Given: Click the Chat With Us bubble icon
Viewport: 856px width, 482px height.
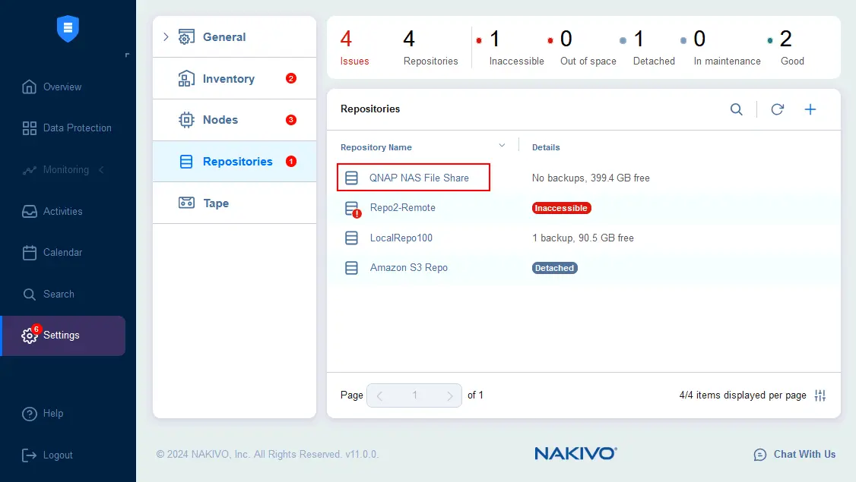Looking at the screenshot, I should [760, 455].
